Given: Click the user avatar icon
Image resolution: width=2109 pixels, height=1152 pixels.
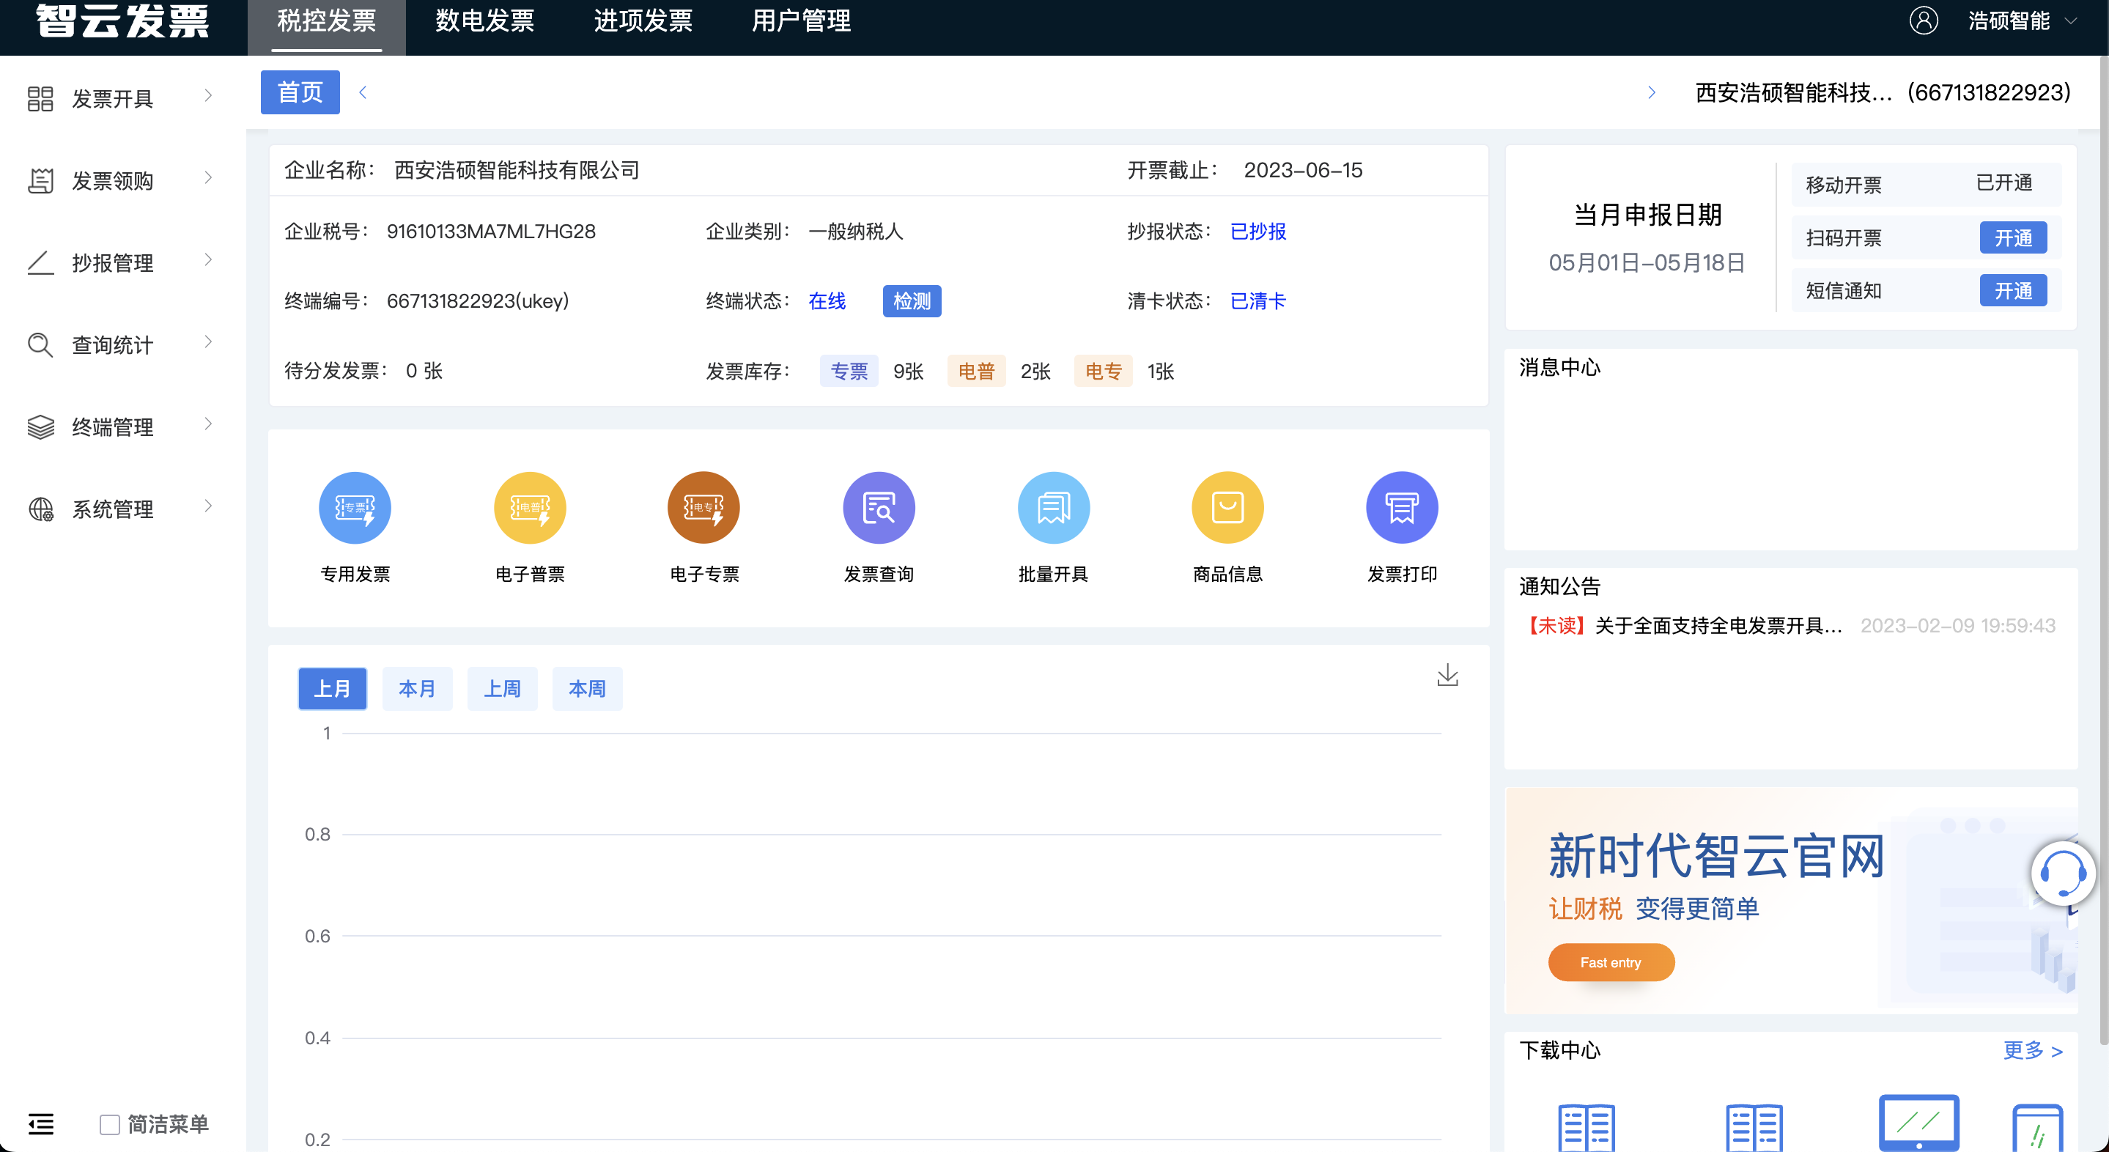Looking at the screenshot, I should click(1923, 21).
